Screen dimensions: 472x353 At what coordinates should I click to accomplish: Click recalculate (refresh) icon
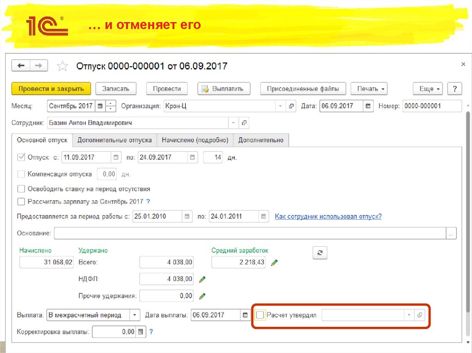pyautogui.click(x=320, y=253)
